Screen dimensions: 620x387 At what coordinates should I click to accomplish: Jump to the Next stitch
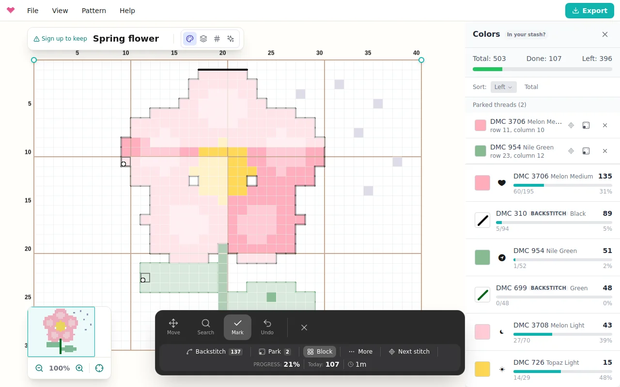[x=409, y=352]
